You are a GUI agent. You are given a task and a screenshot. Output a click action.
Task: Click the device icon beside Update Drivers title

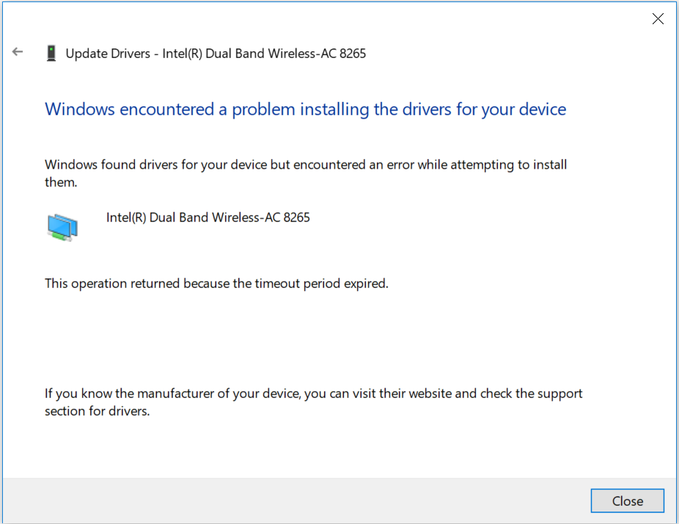point(51,53)
